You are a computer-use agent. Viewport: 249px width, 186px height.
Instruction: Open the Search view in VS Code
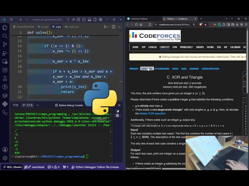(5, 36)
